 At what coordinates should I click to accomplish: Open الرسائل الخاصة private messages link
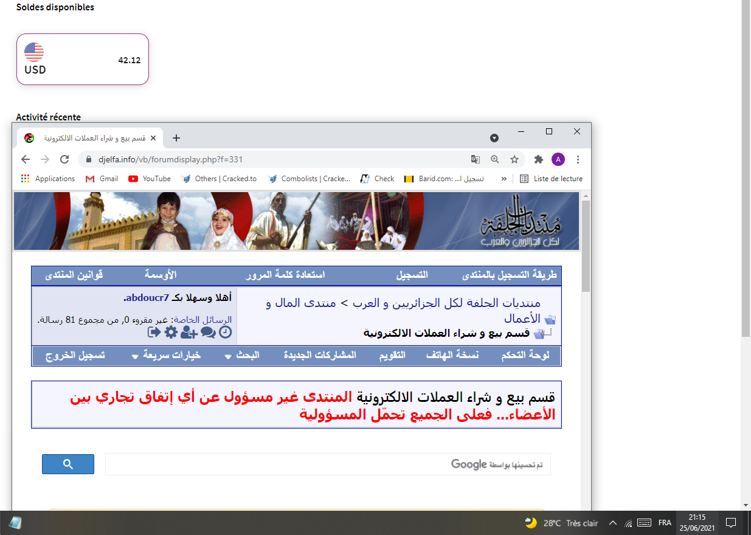pos(203,319)
